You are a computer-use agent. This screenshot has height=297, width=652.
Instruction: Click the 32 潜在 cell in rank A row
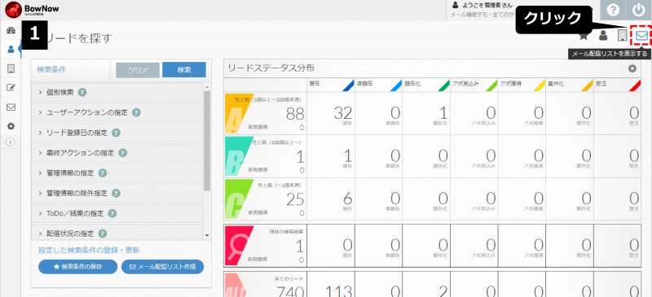click(331, 112)
